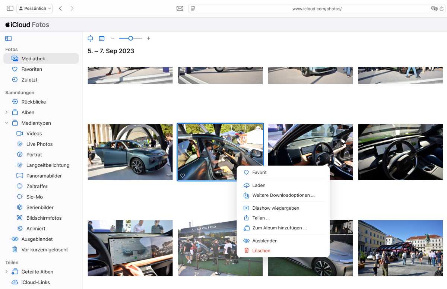The image size is (447, 289).
Task: Select Löschen from the context menu
Action: point(261,251)
